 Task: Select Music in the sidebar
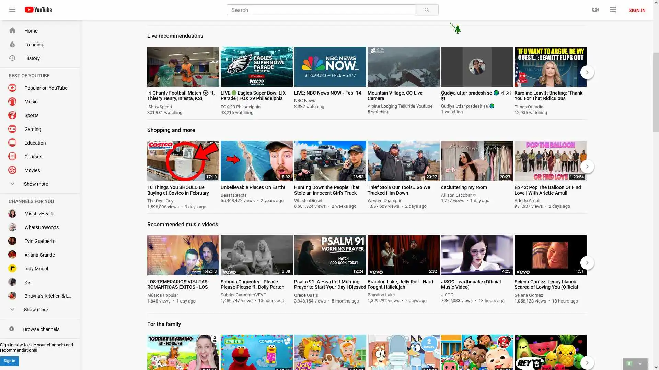coord(31,102)
